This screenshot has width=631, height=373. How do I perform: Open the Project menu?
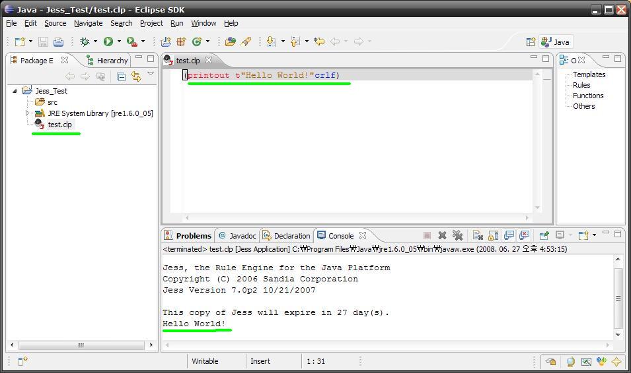pos(151,23)
